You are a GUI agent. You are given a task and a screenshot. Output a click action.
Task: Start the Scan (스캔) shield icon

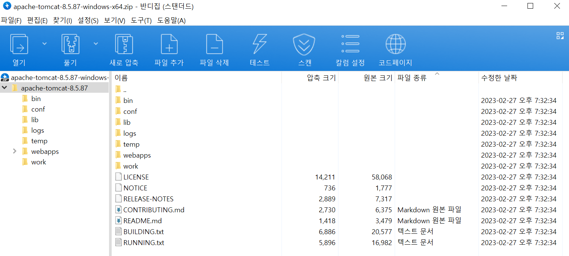[x=304, y=44]
